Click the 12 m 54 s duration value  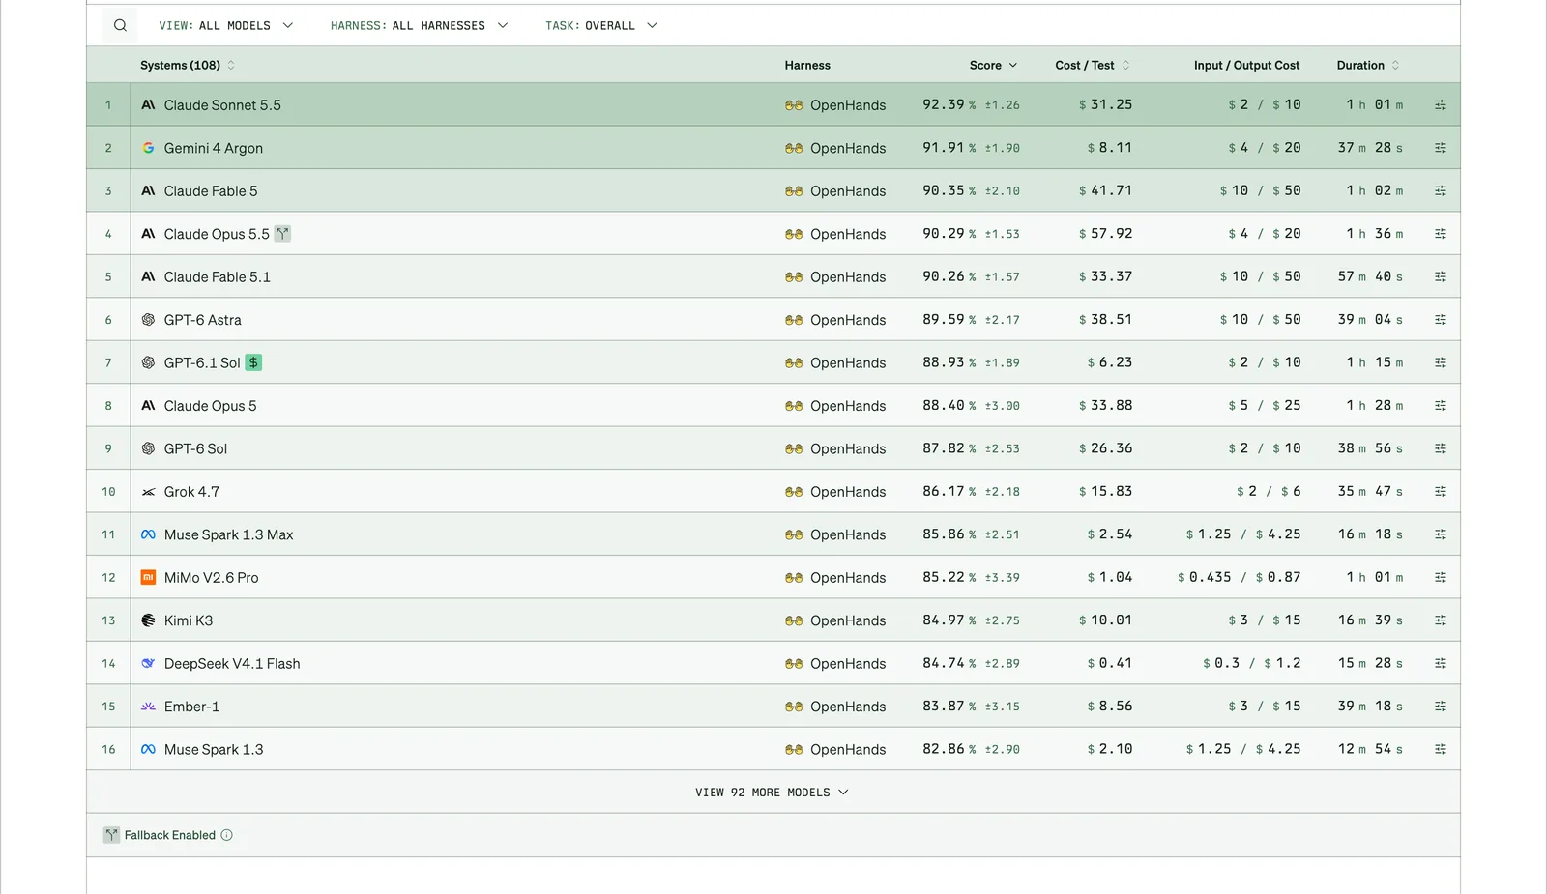1370,750
